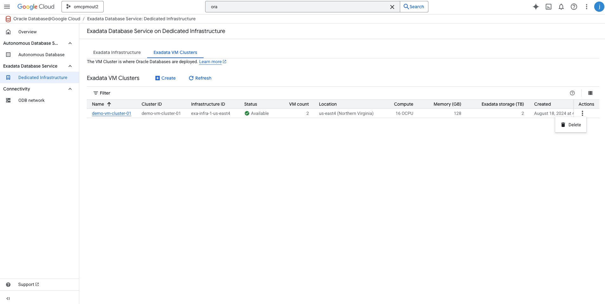This screenshot has height=304, width=605.
Task: Click Create to add a VM cluster
Action: click(165, 78)
